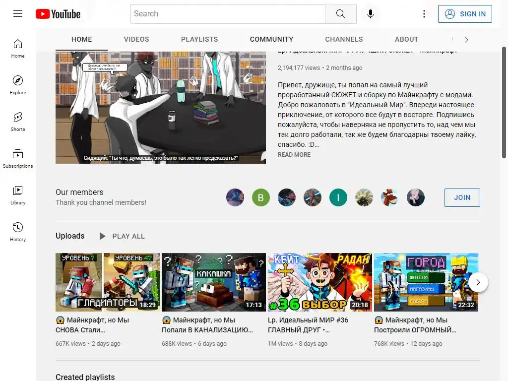Open video title 'Попали В КАНАЛИЗАЦИЮ'
The image size is (508, 381).
(207, 325)
